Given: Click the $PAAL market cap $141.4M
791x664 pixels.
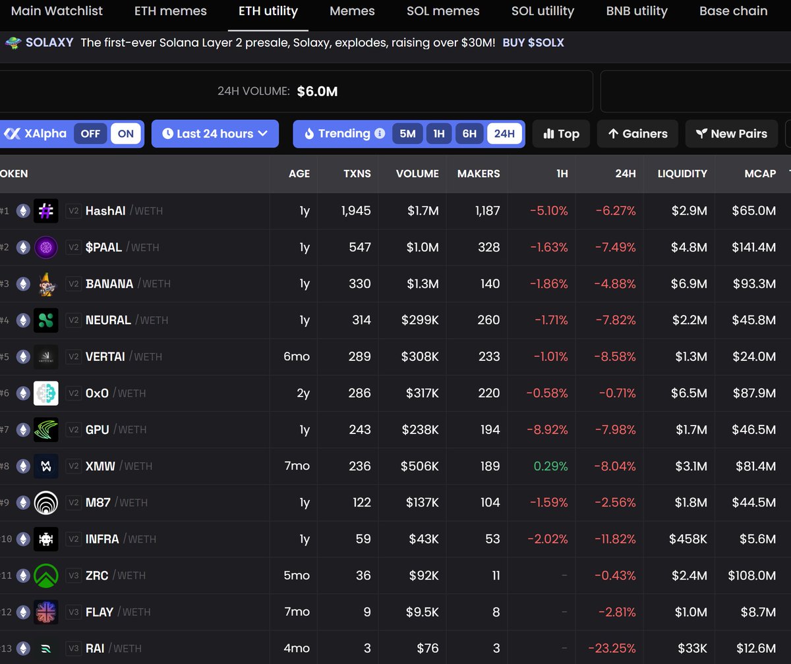Looking at the screenshot, I should point(752,247).
